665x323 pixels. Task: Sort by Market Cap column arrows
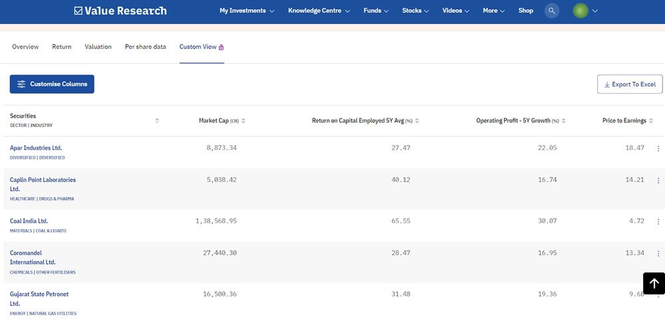pyautogui.click(x=243, y=121)
